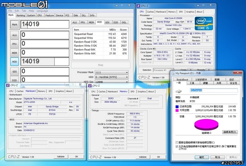Click the Random Write 64K result row
Screen dimensions: 246x166
[100, 53]
